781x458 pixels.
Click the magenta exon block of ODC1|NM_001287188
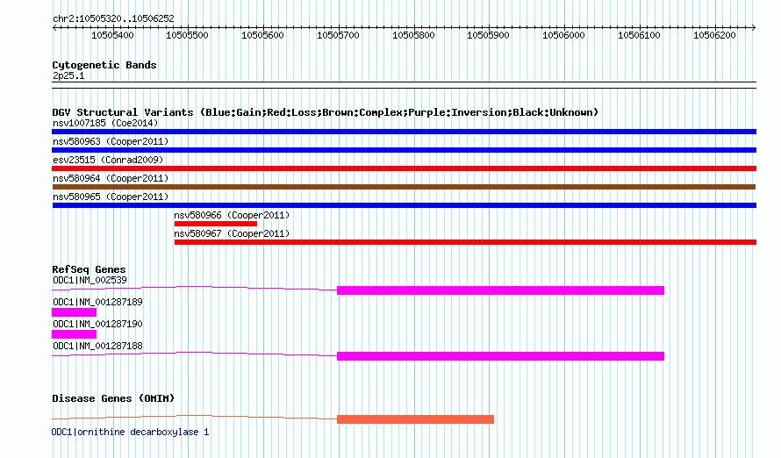click(500, 356)
